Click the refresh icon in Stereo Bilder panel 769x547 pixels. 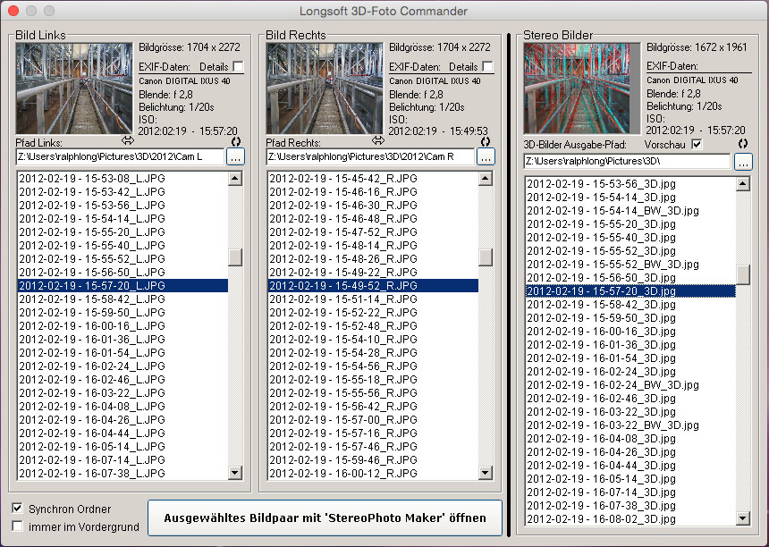coord(742,144)
